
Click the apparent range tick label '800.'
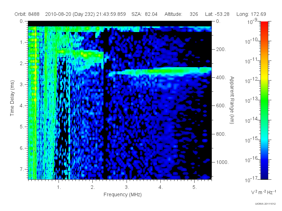pos(221,134)
